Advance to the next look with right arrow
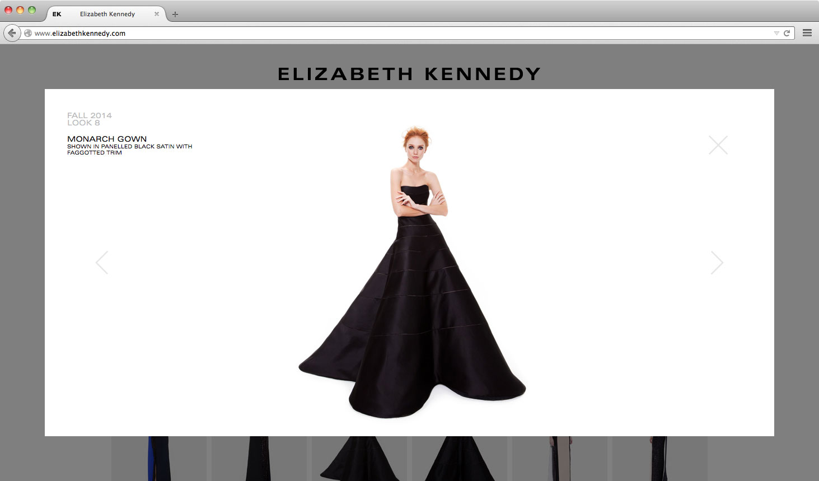819x481 pixels. 717,263
